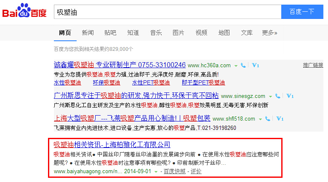This screenshot has height=182, width=328.
Task: Click the 推广链接 label link
Action: (x=313, y=65)
